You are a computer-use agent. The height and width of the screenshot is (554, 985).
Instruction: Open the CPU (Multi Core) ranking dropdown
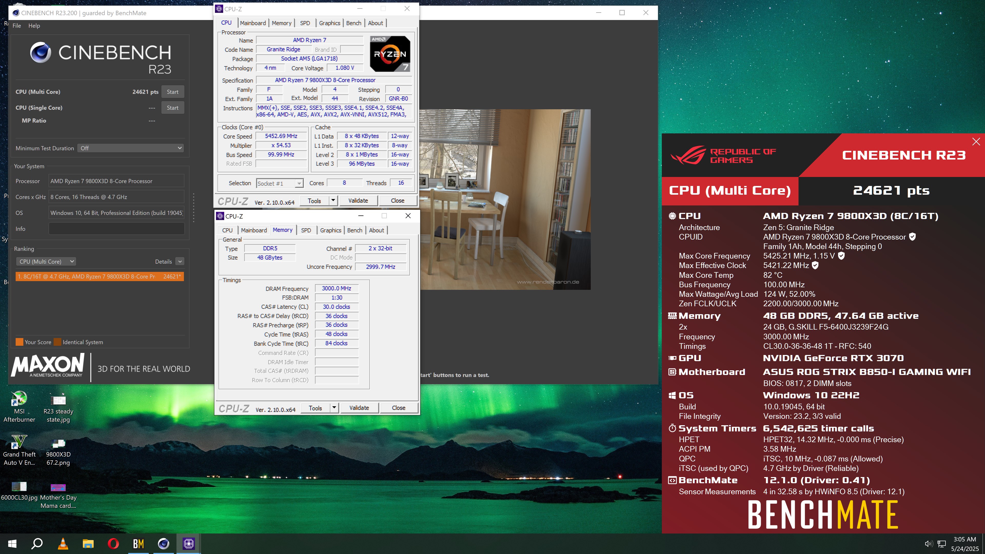click(x=46, y=262)
